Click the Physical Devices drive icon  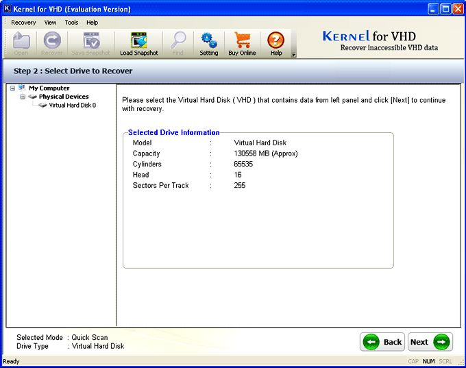coord(33,97)
